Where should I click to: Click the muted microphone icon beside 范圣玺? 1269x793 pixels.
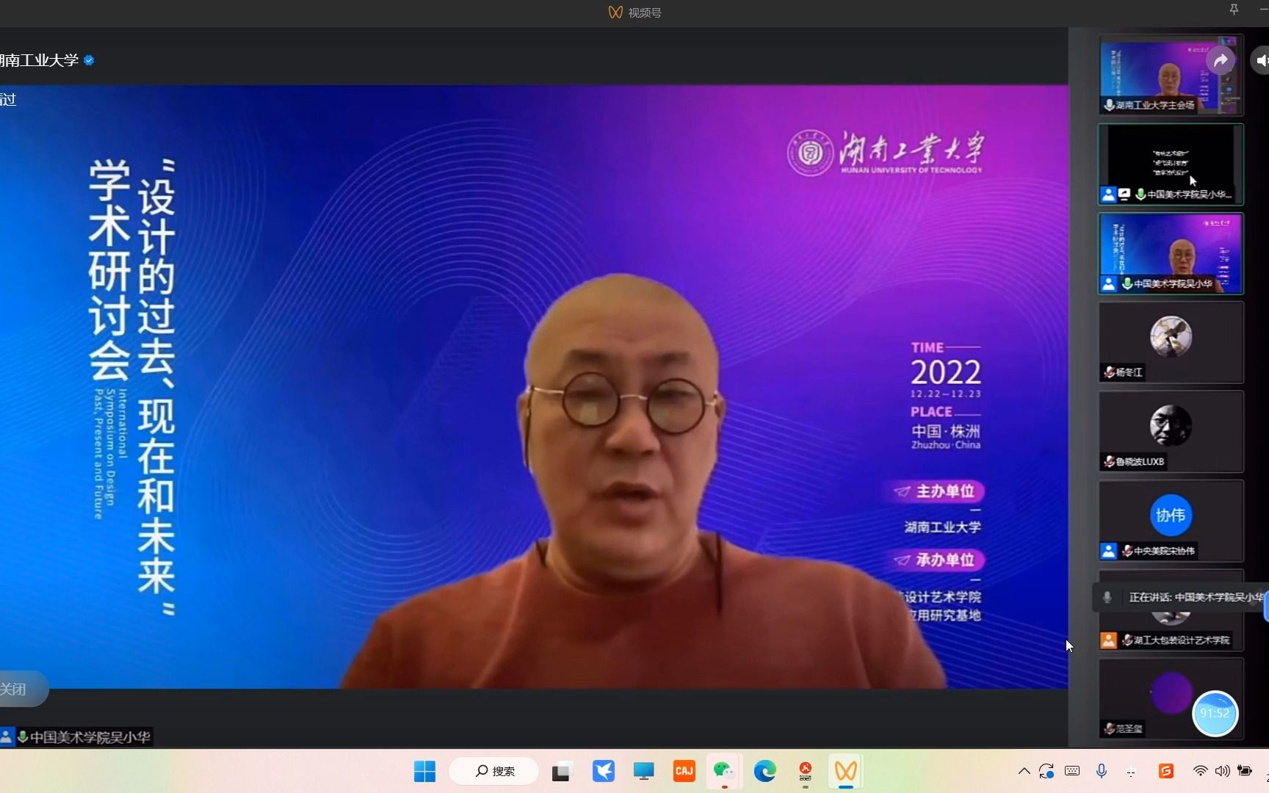[1109, 729]
